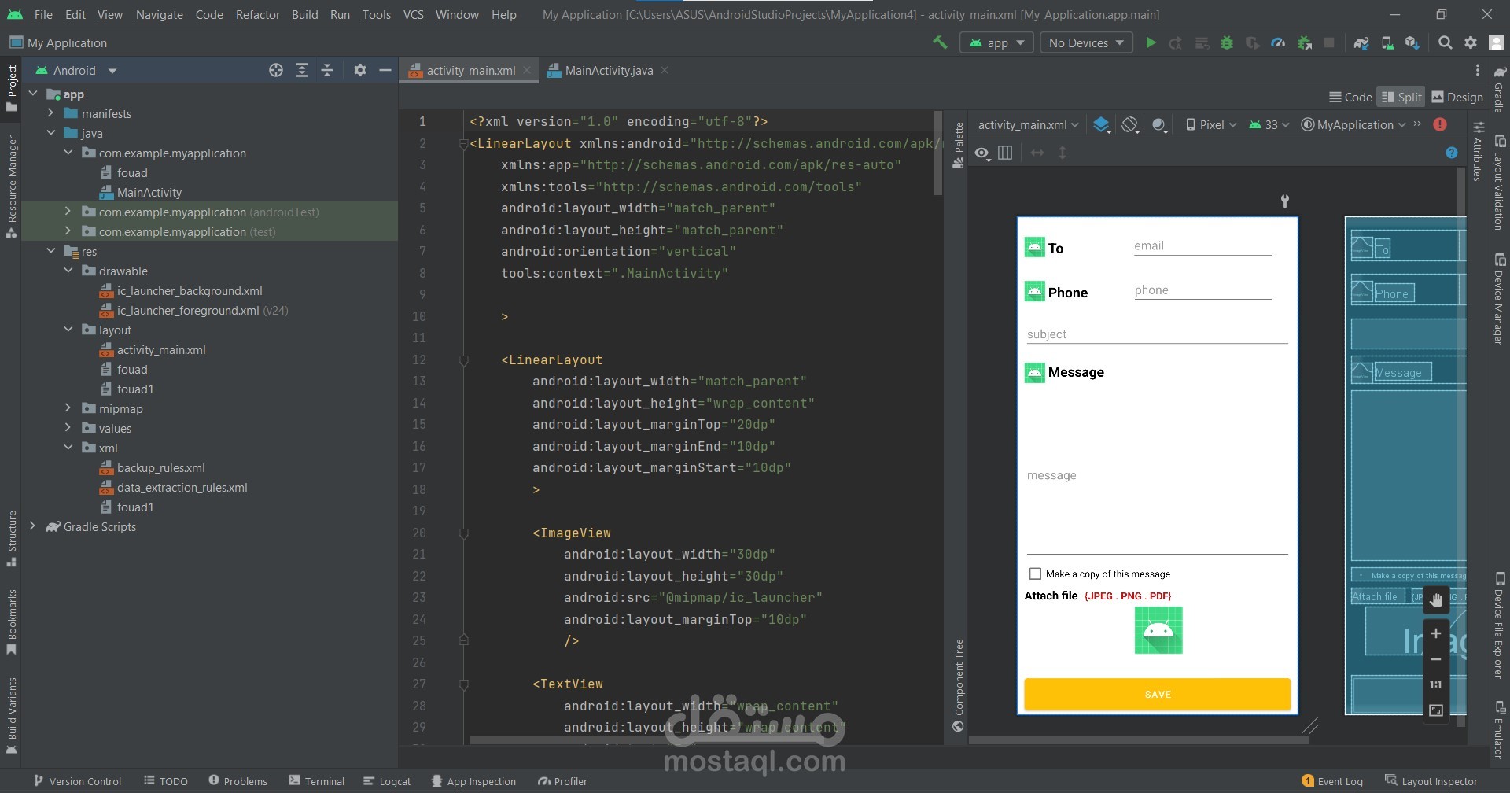Toggle the design view options eye icon
Screen dimensions: 1510x793
[x=982, y=153]
